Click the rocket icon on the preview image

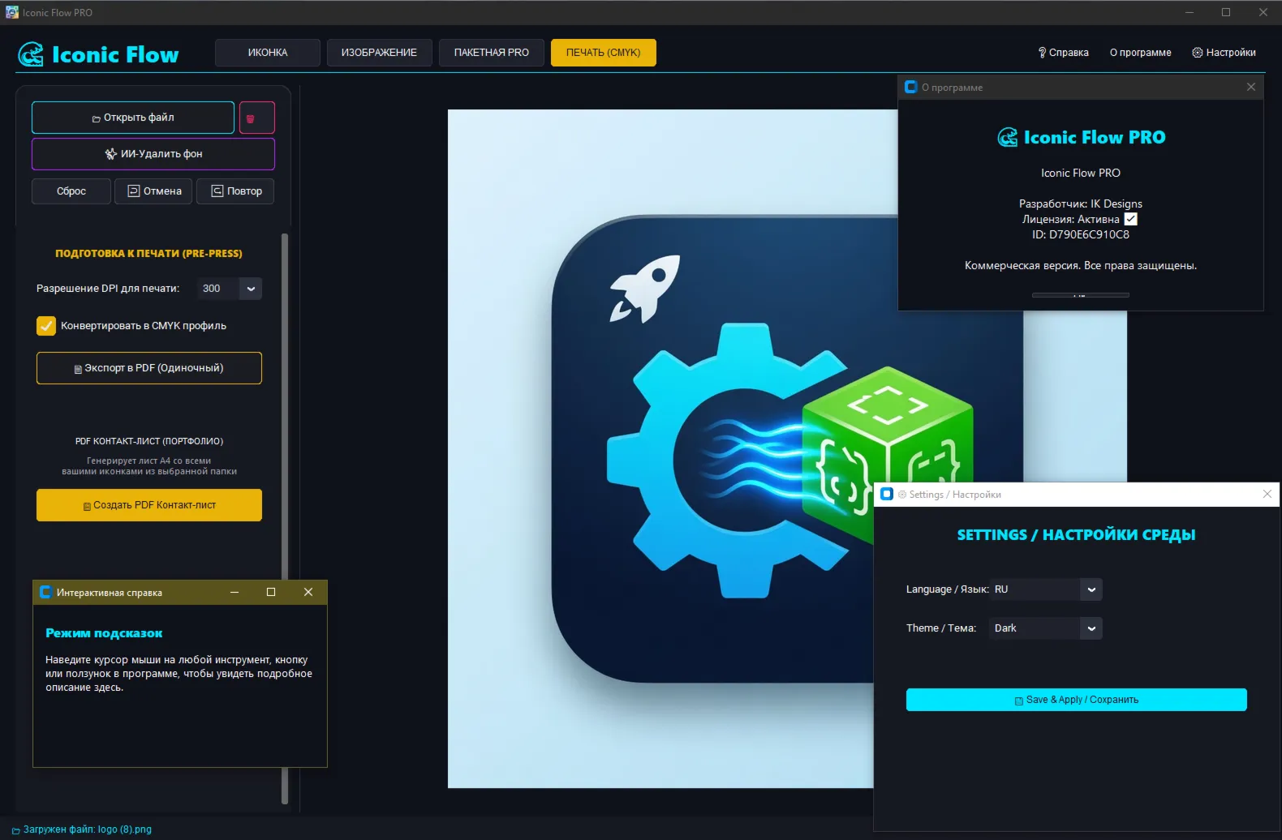[644, 289]
